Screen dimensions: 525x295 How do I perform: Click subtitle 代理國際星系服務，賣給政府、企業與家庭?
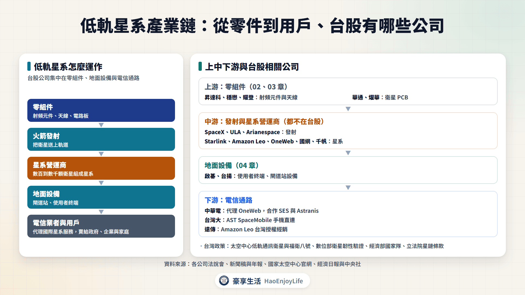coord(81,232)
